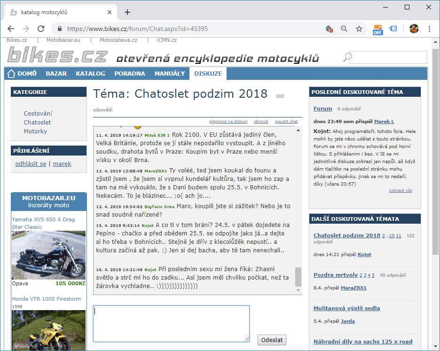440x351 pixels.
Task: Click the zoom magnifier icon in address bar
Action: click(x=344, y=29)
